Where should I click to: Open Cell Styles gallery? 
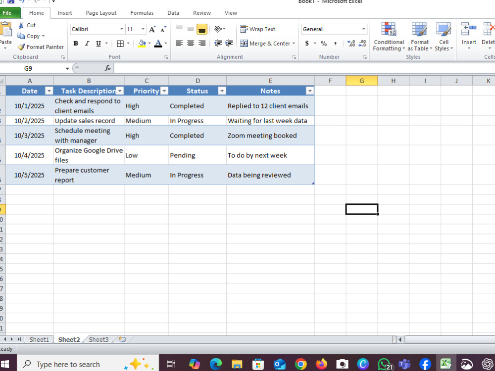(x=444, y=37)
